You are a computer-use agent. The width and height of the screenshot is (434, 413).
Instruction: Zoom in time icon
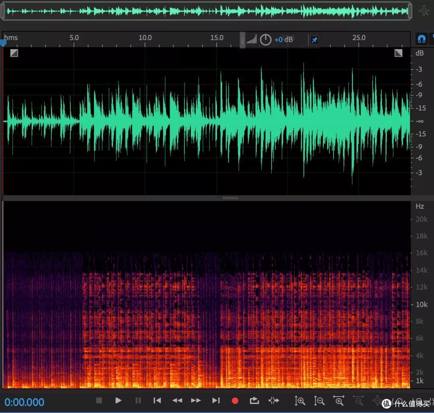(x=339, y=401)
